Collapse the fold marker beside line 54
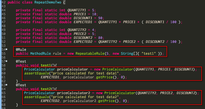 tap(6, 49)
